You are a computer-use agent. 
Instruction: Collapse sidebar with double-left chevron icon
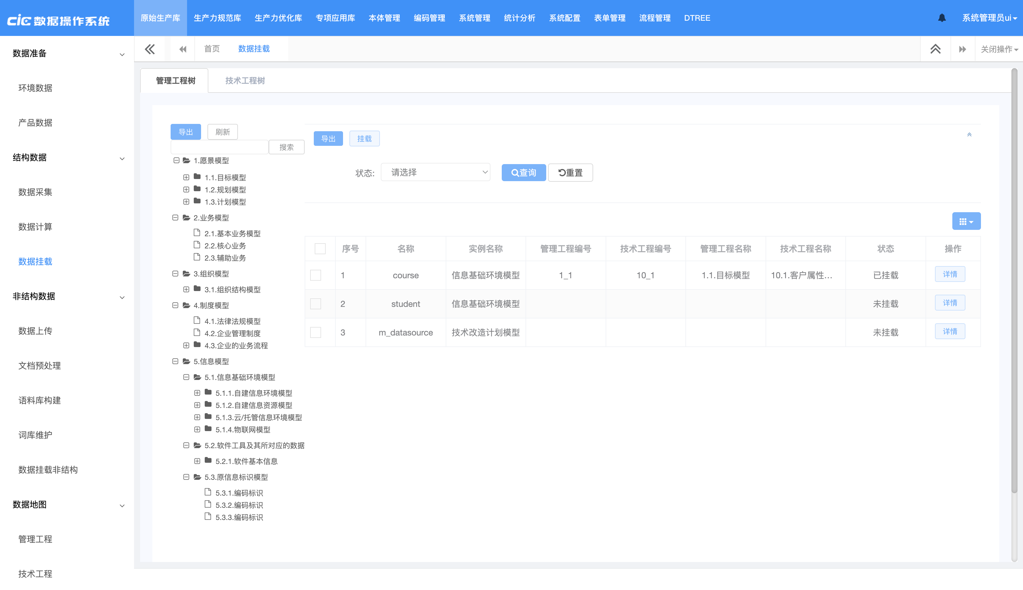click(x=150, y=49)
